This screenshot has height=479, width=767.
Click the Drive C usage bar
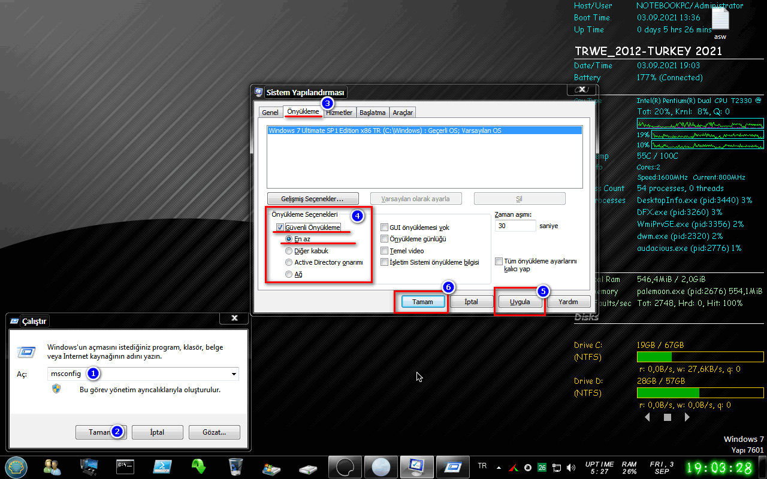[x=700, y=357]
